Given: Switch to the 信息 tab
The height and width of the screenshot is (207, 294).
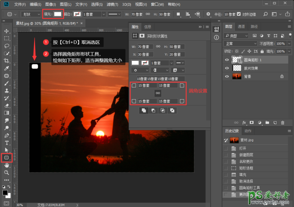Looking at the screenshot, I should pyautogui.click(x=148, y=27).
